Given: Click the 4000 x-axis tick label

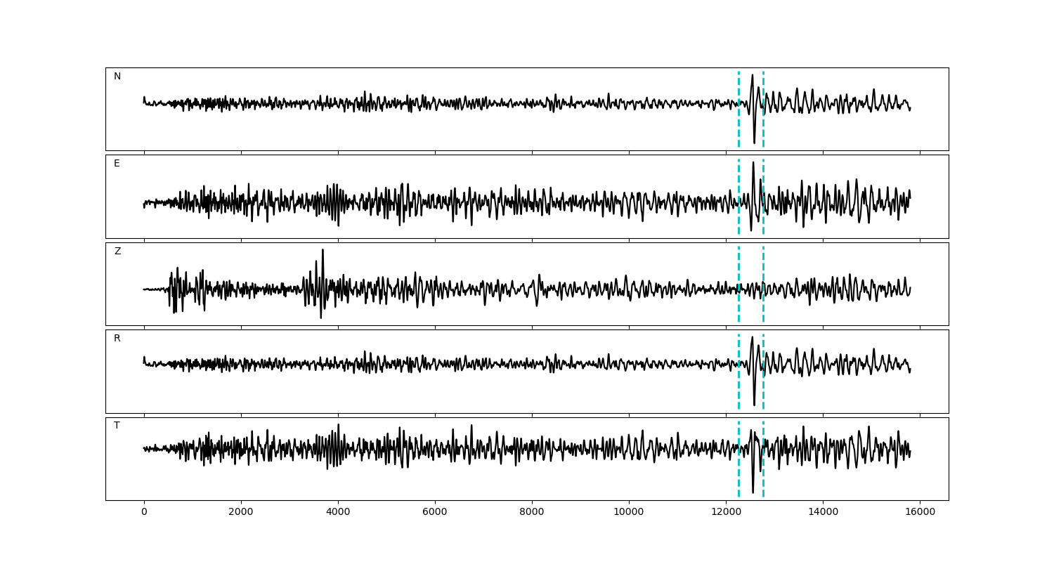Looking at the screenshot, I should tap(338, 512).
